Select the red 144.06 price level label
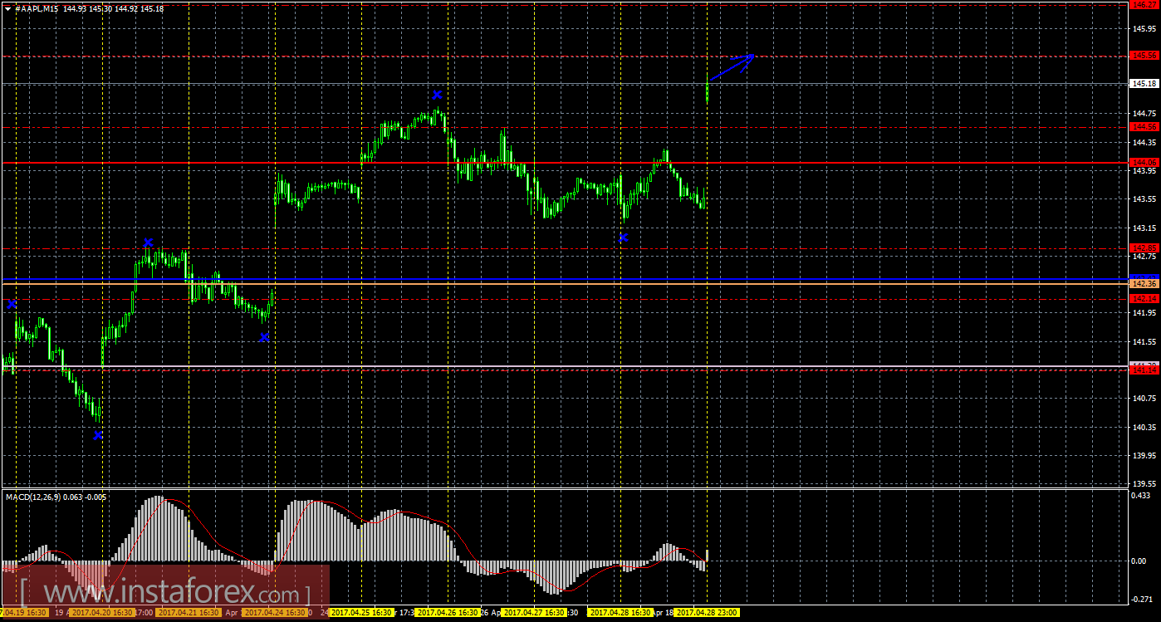 (1144, 162)
